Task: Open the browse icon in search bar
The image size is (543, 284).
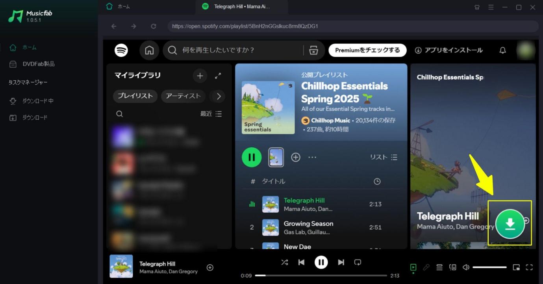Action: click(x=313, y=50)
